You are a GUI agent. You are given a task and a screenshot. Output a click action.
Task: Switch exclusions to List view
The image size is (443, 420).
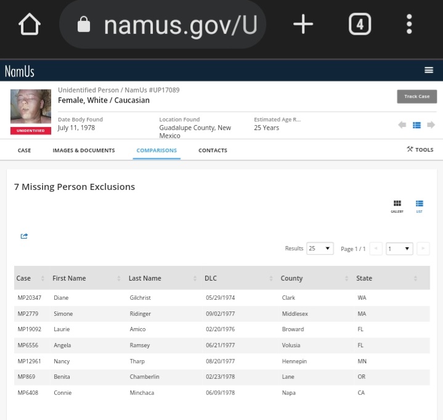(419, 206)
